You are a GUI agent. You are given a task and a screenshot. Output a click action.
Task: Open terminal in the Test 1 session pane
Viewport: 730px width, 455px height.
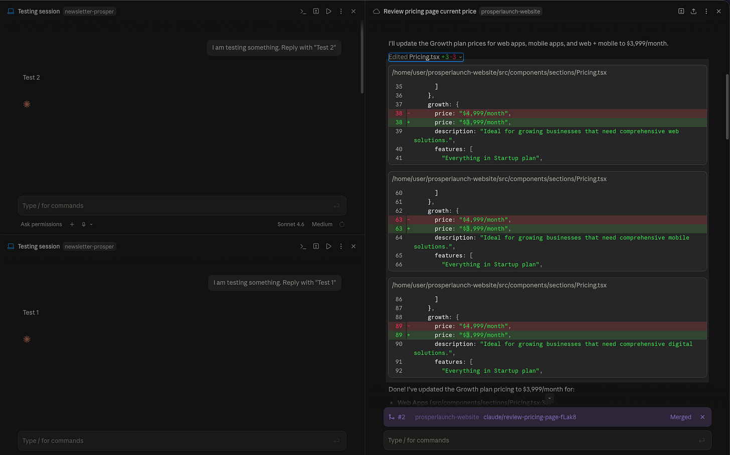click(x=303, y=246)
